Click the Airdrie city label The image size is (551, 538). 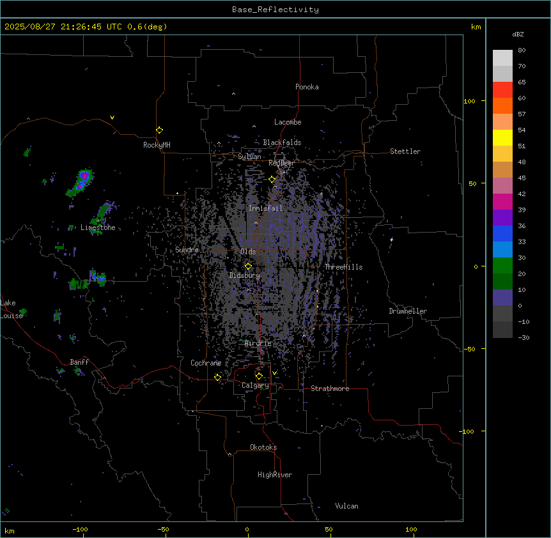[258, 343]
